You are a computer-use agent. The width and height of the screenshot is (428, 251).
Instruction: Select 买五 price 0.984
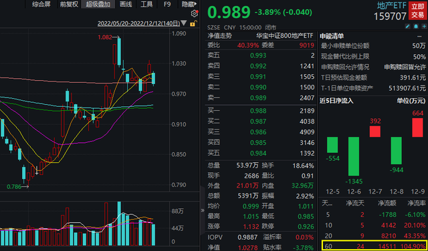coord(258,153)
